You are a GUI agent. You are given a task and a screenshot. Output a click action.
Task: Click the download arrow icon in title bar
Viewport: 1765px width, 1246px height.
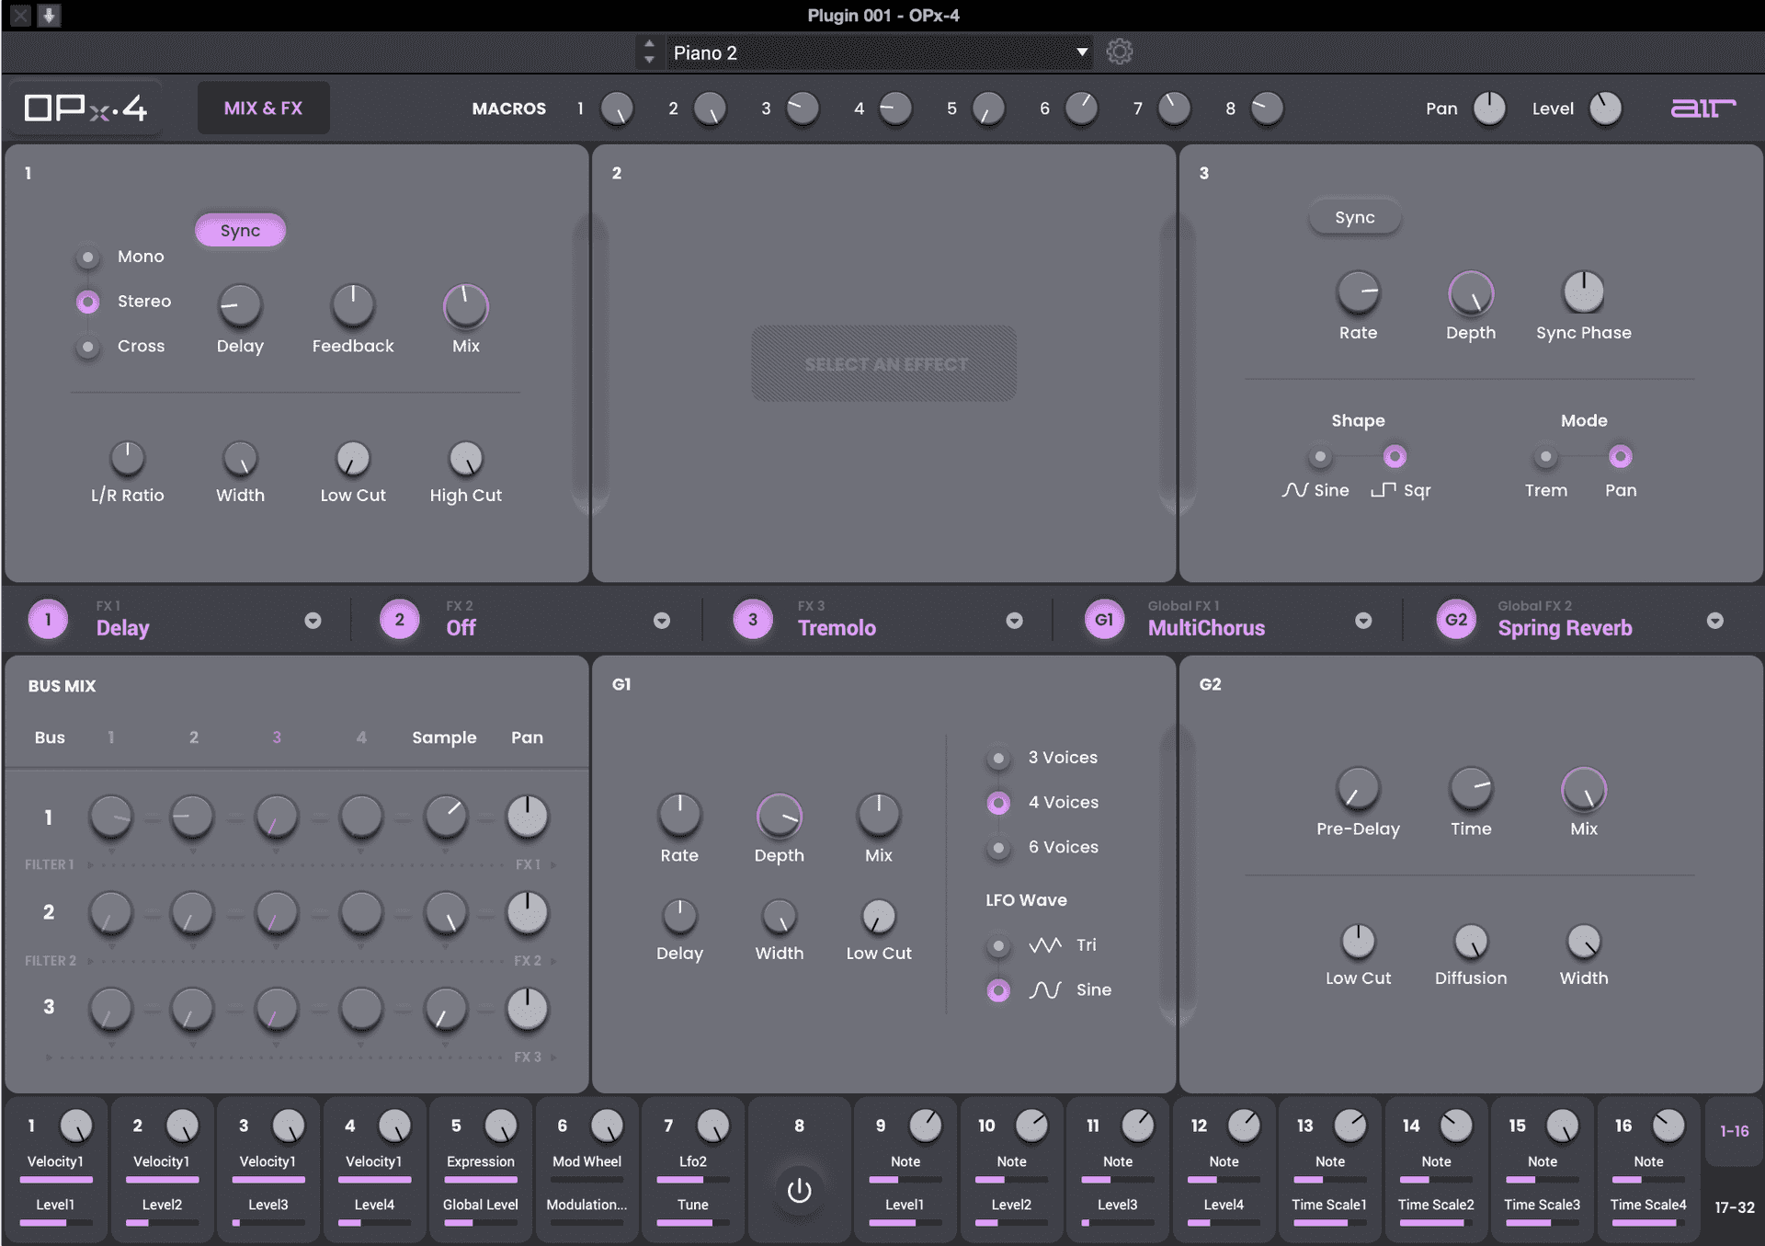(49, 15)
